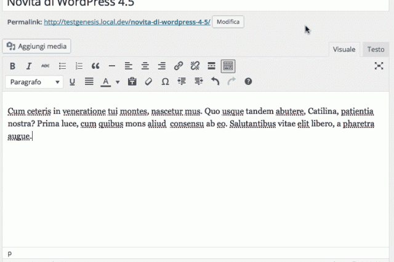Click the Aggiungi media button

[37, 46]
